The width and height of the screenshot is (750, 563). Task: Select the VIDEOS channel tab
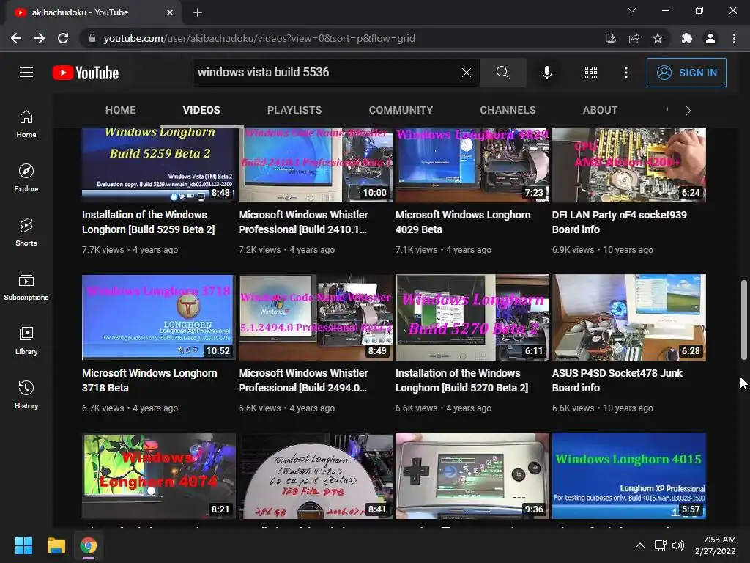coord(201,110)
